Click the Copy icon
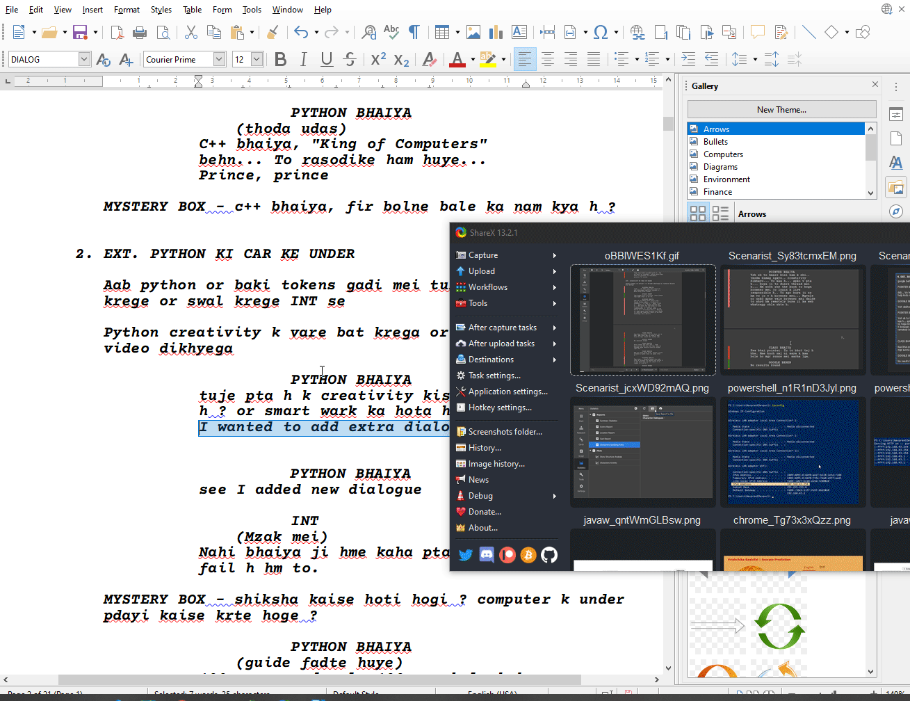The image size is (910, 701). (x=214, y=32)
